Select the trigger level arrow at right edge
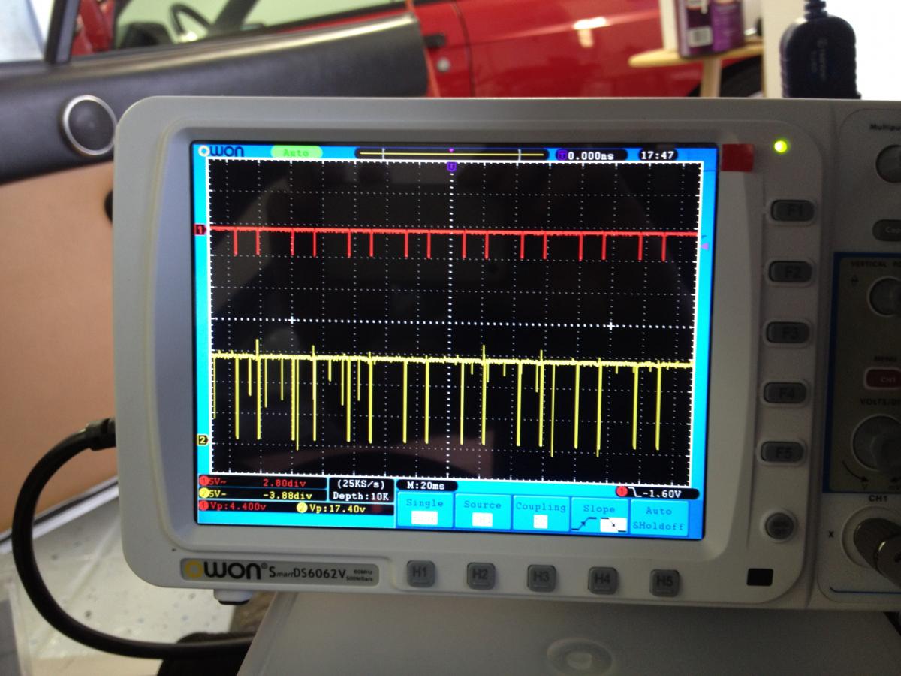Screen dimensions: 901x676 (x=704, y=246)
